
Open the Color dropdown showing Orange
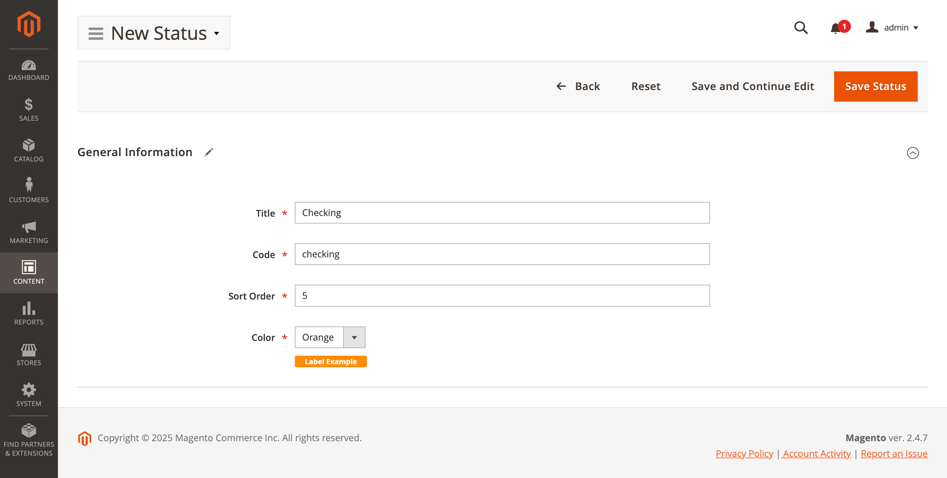[x=330, y=337]
